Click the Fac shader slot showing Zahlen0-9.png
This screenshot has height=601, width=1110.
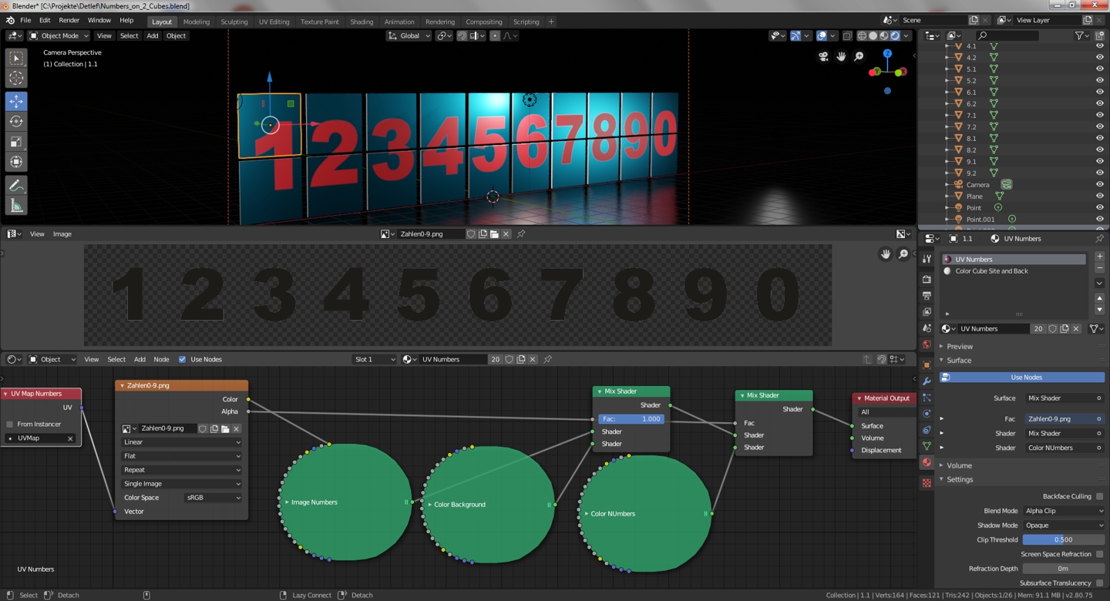(1065, 418)
